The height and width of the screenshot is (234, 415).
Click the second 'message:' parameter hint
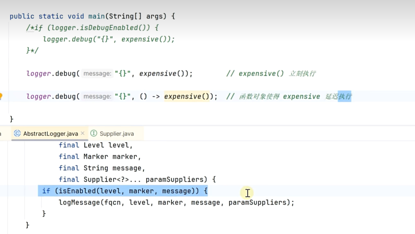pos(97,97)
